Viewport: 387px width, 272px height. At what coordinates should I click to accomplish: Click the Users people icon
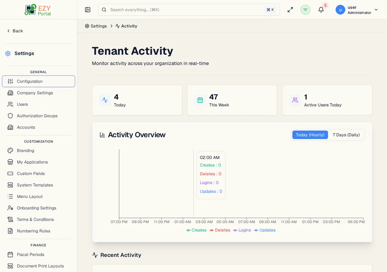click(x=10, y=104)
